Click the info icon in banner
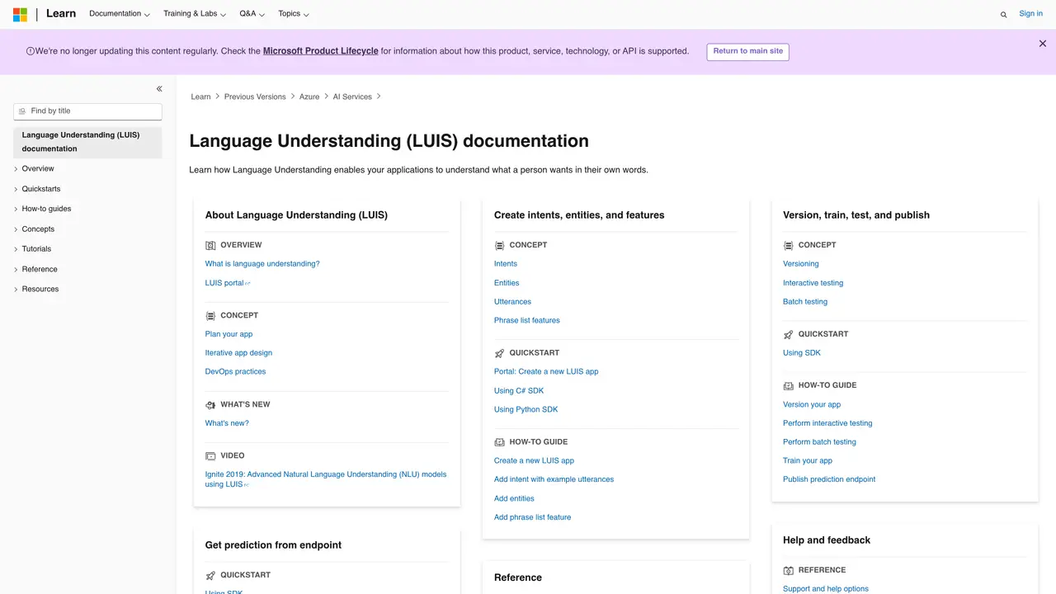Image resolution: width=1056 pixels, height=594 pixels. pos(31,51)
